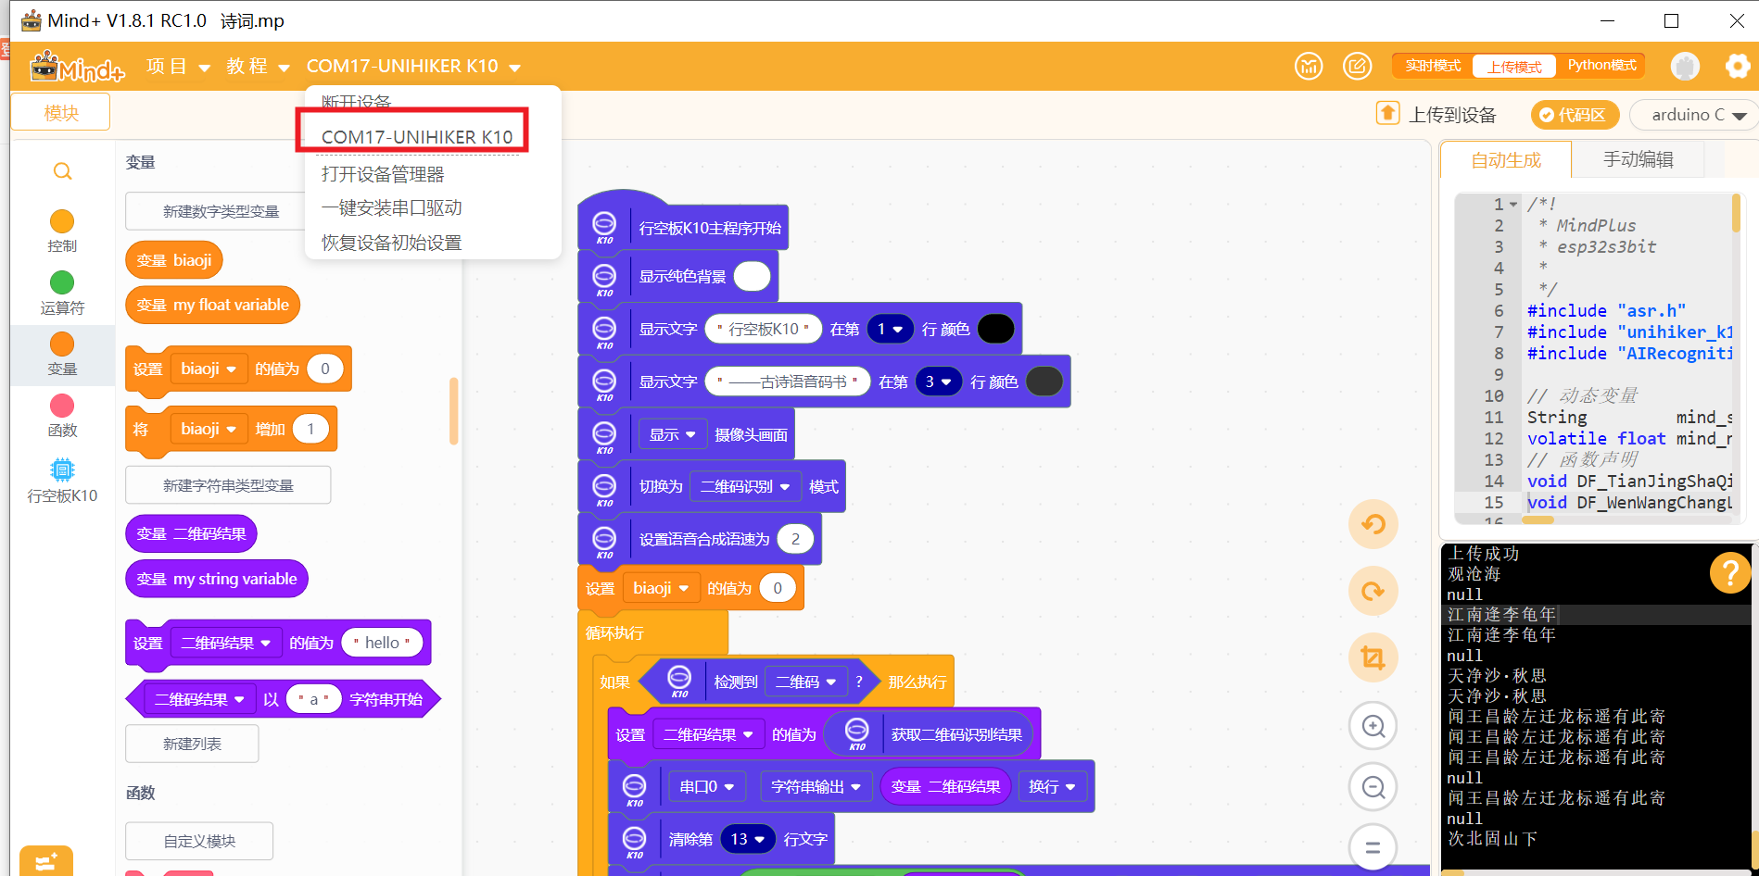This screenshot has height=876, width=1759.
Task: Click the feedback edit round icon
Action: tap(1358, 66)
